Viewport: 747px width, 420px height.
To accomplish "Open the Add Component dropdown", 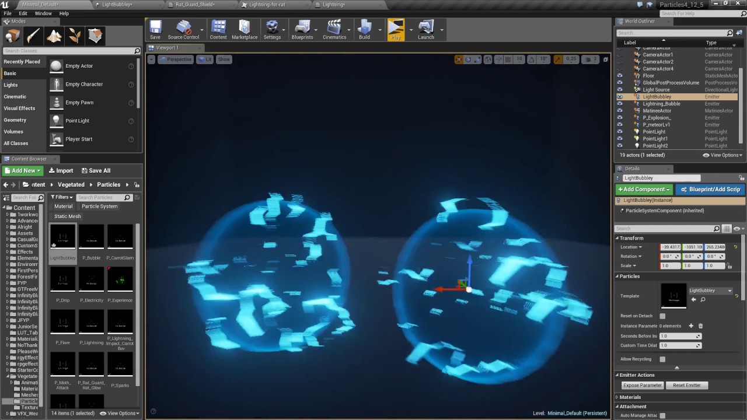I will (644, 190).
